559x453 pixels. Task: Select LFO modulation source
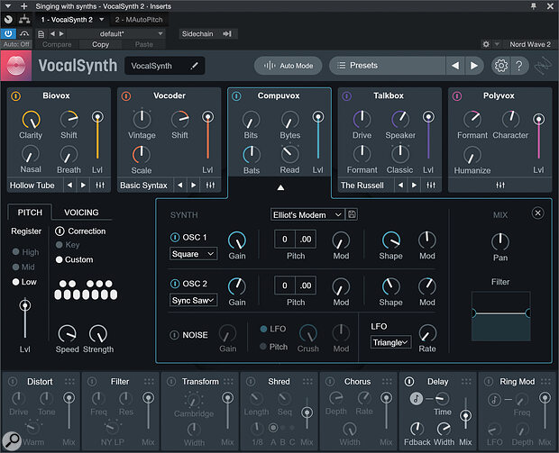click(263, 329)
